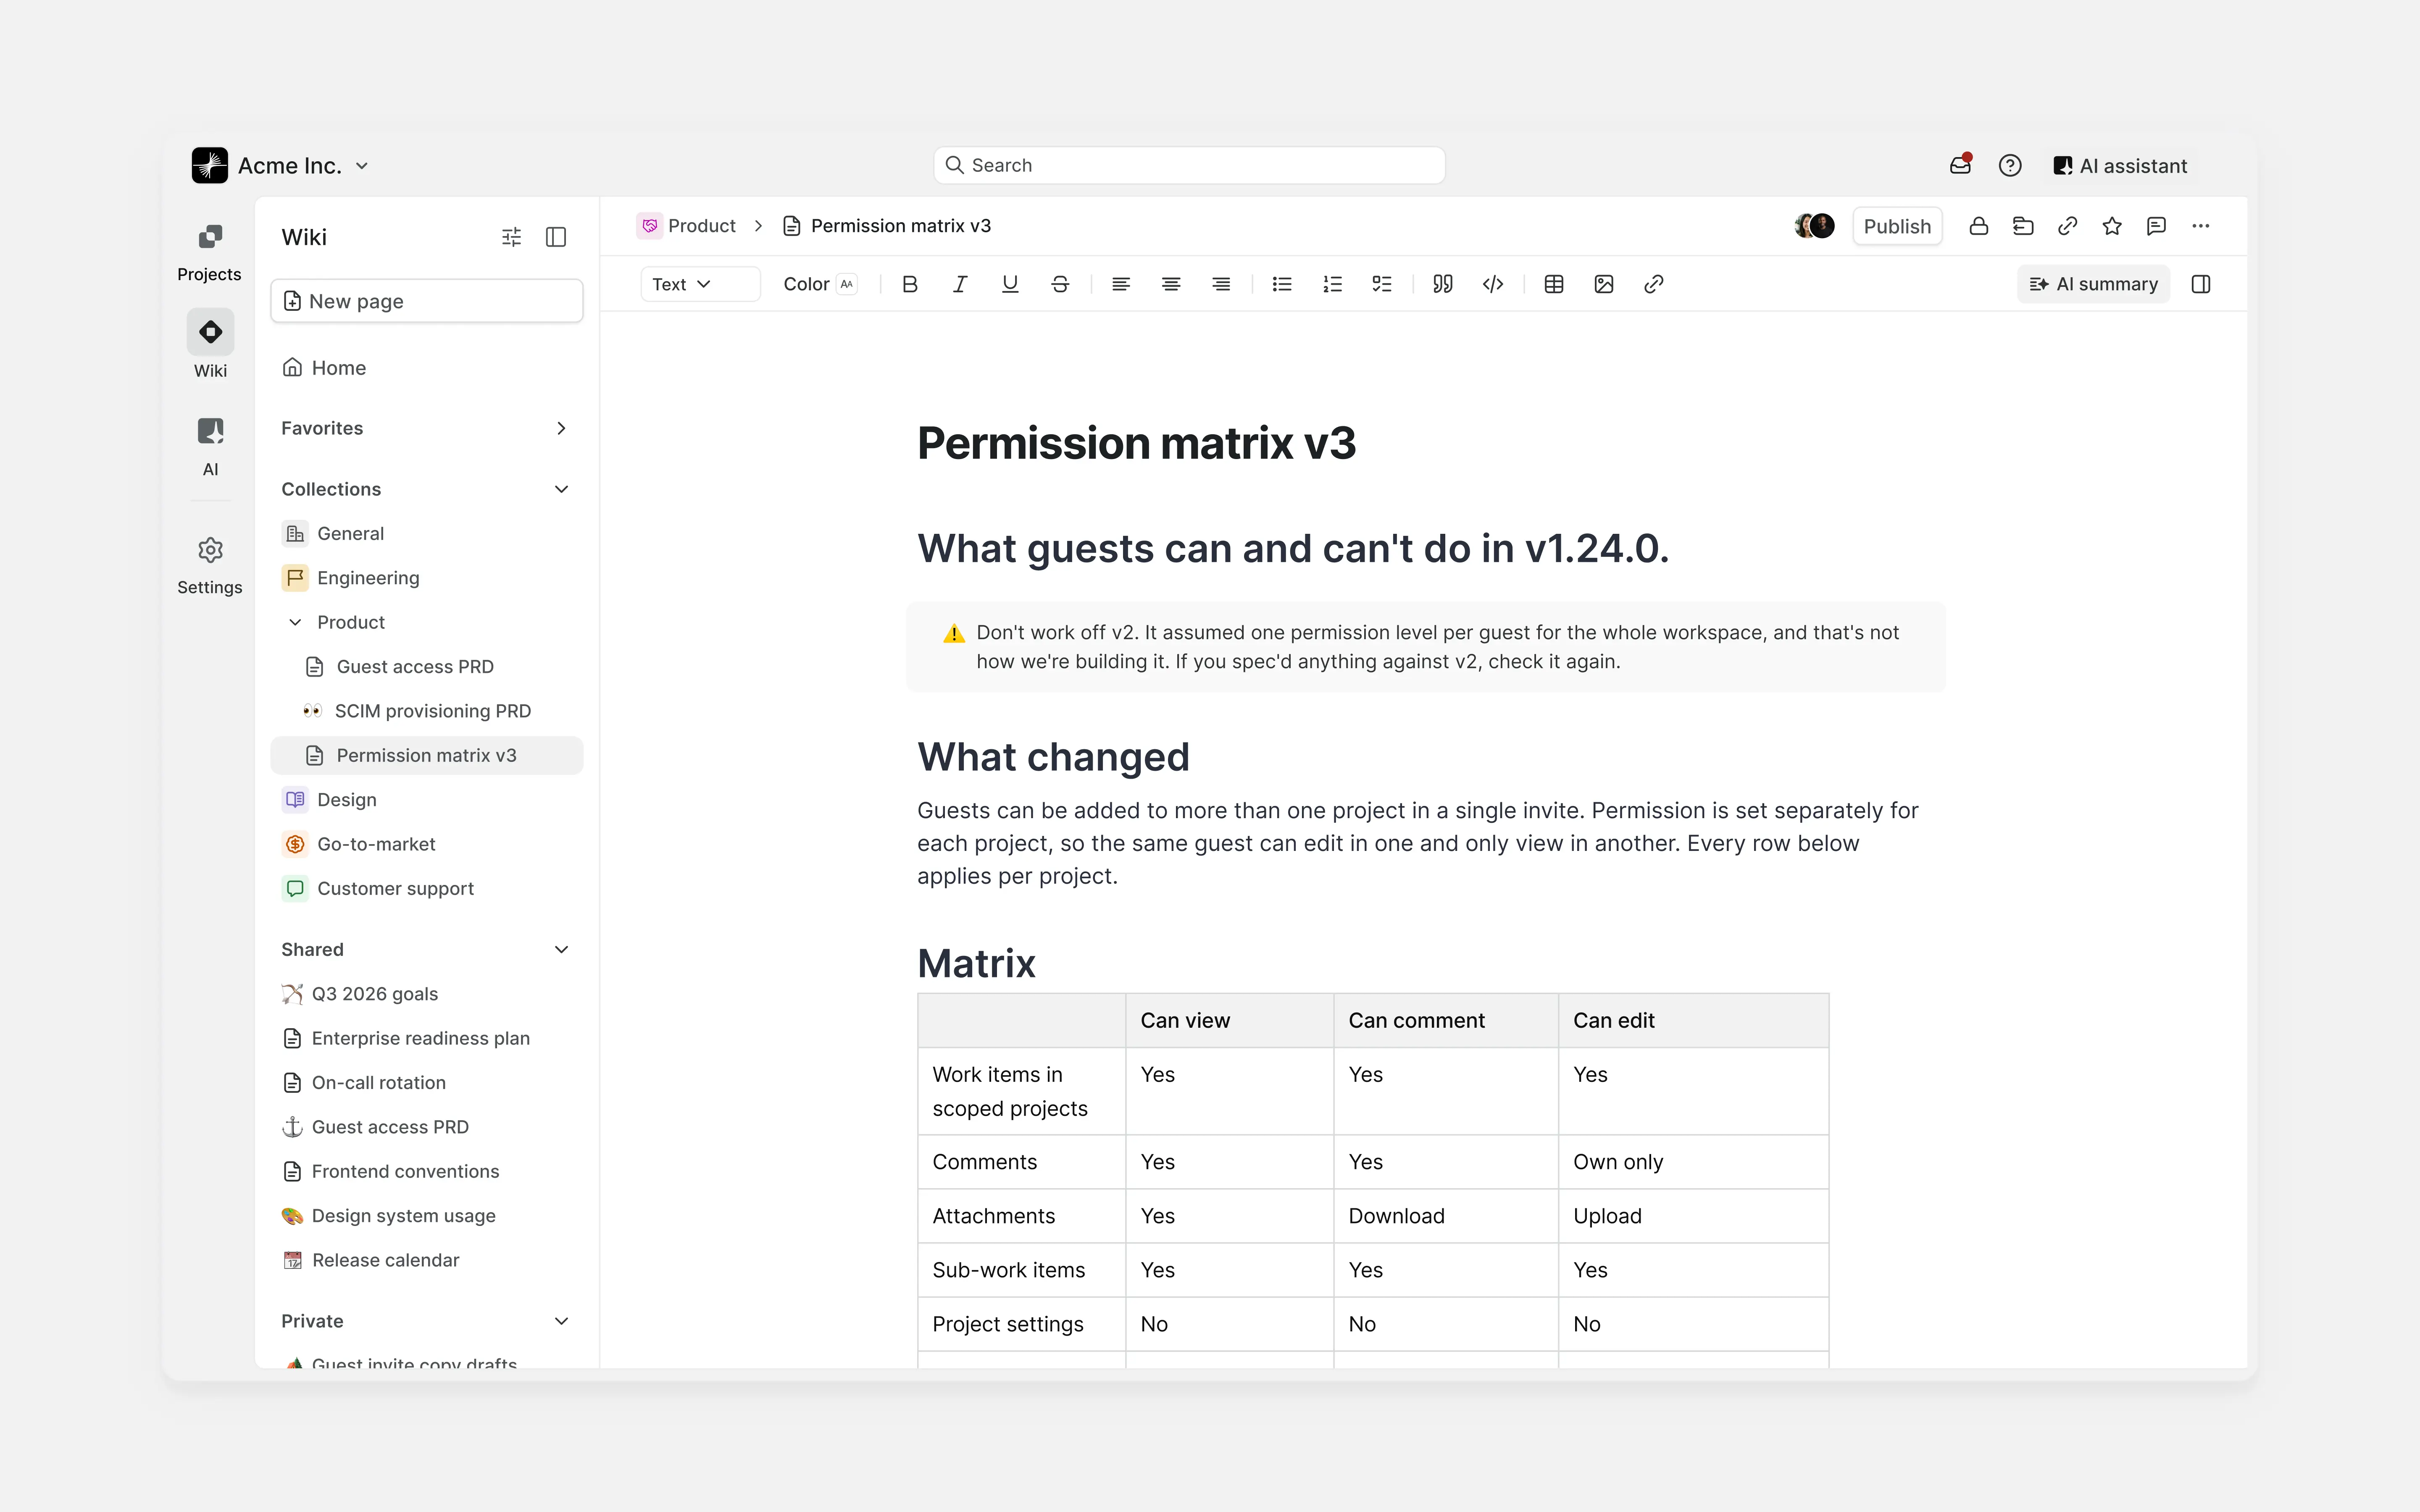
Task: Open Q3 2026 goals page
Action: pos(427,994)
